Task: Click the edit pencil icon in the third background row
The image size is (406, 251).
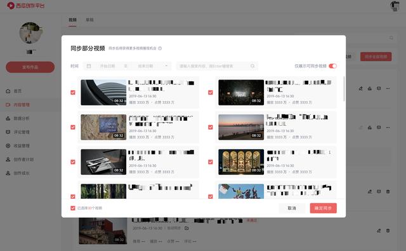Action: tap(370, 192)
